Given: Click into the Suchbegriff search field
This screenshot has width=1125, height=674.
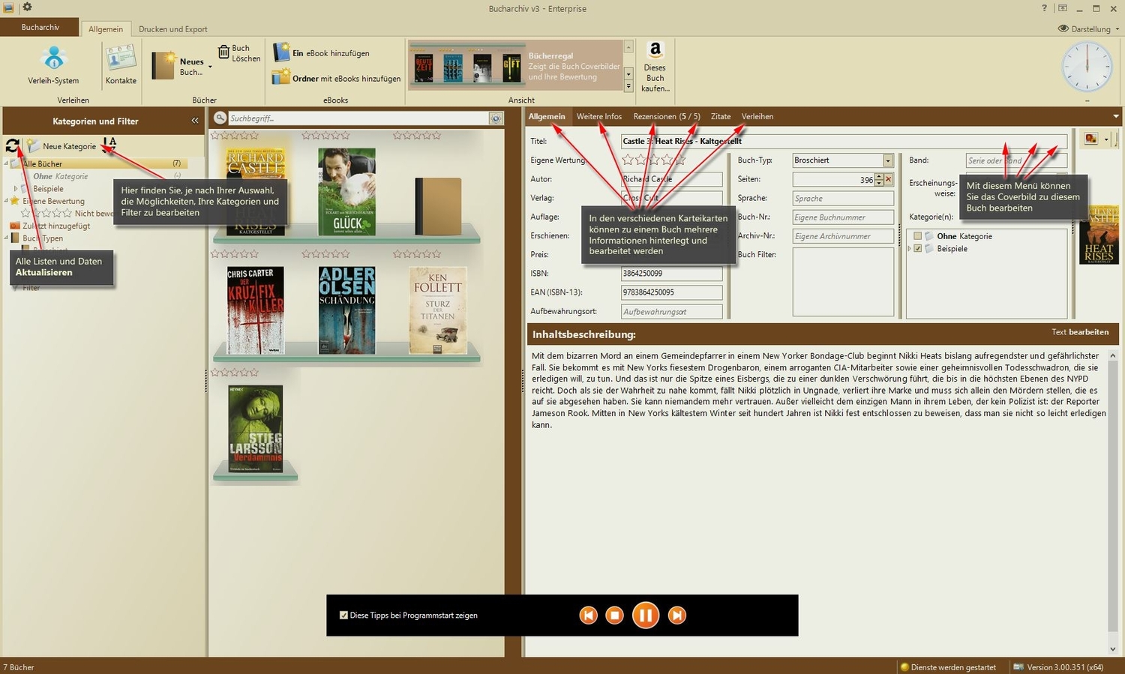Looking at the screenshot, I should click(x=358, y=118).
